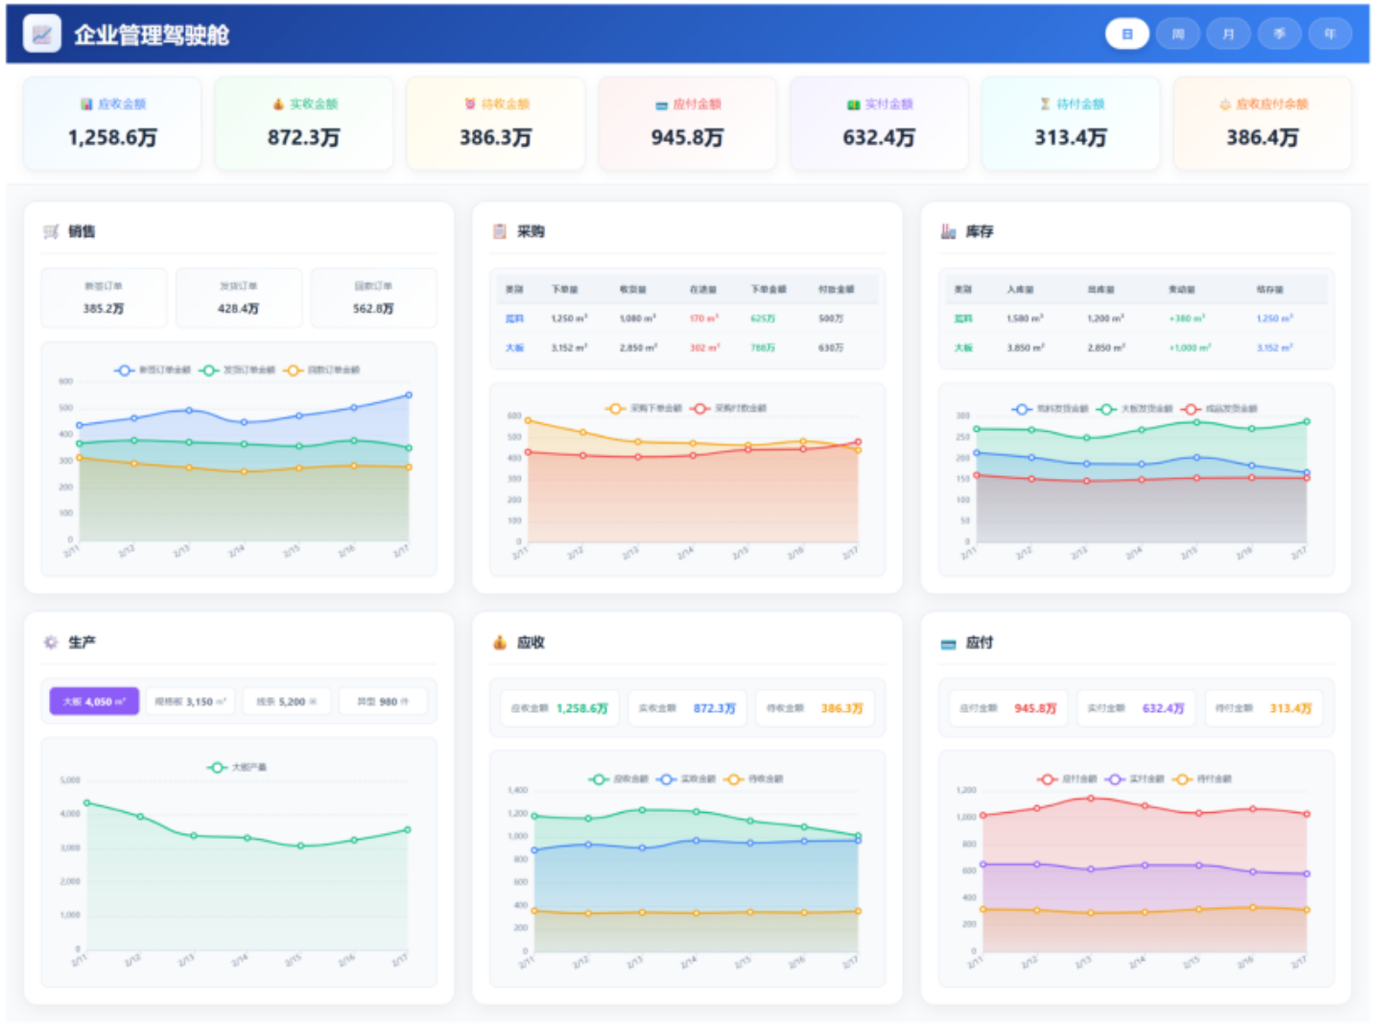Click the icon on 应收应付余额 summary card
The image size is (1373, 1027).
pos(1224,105)
